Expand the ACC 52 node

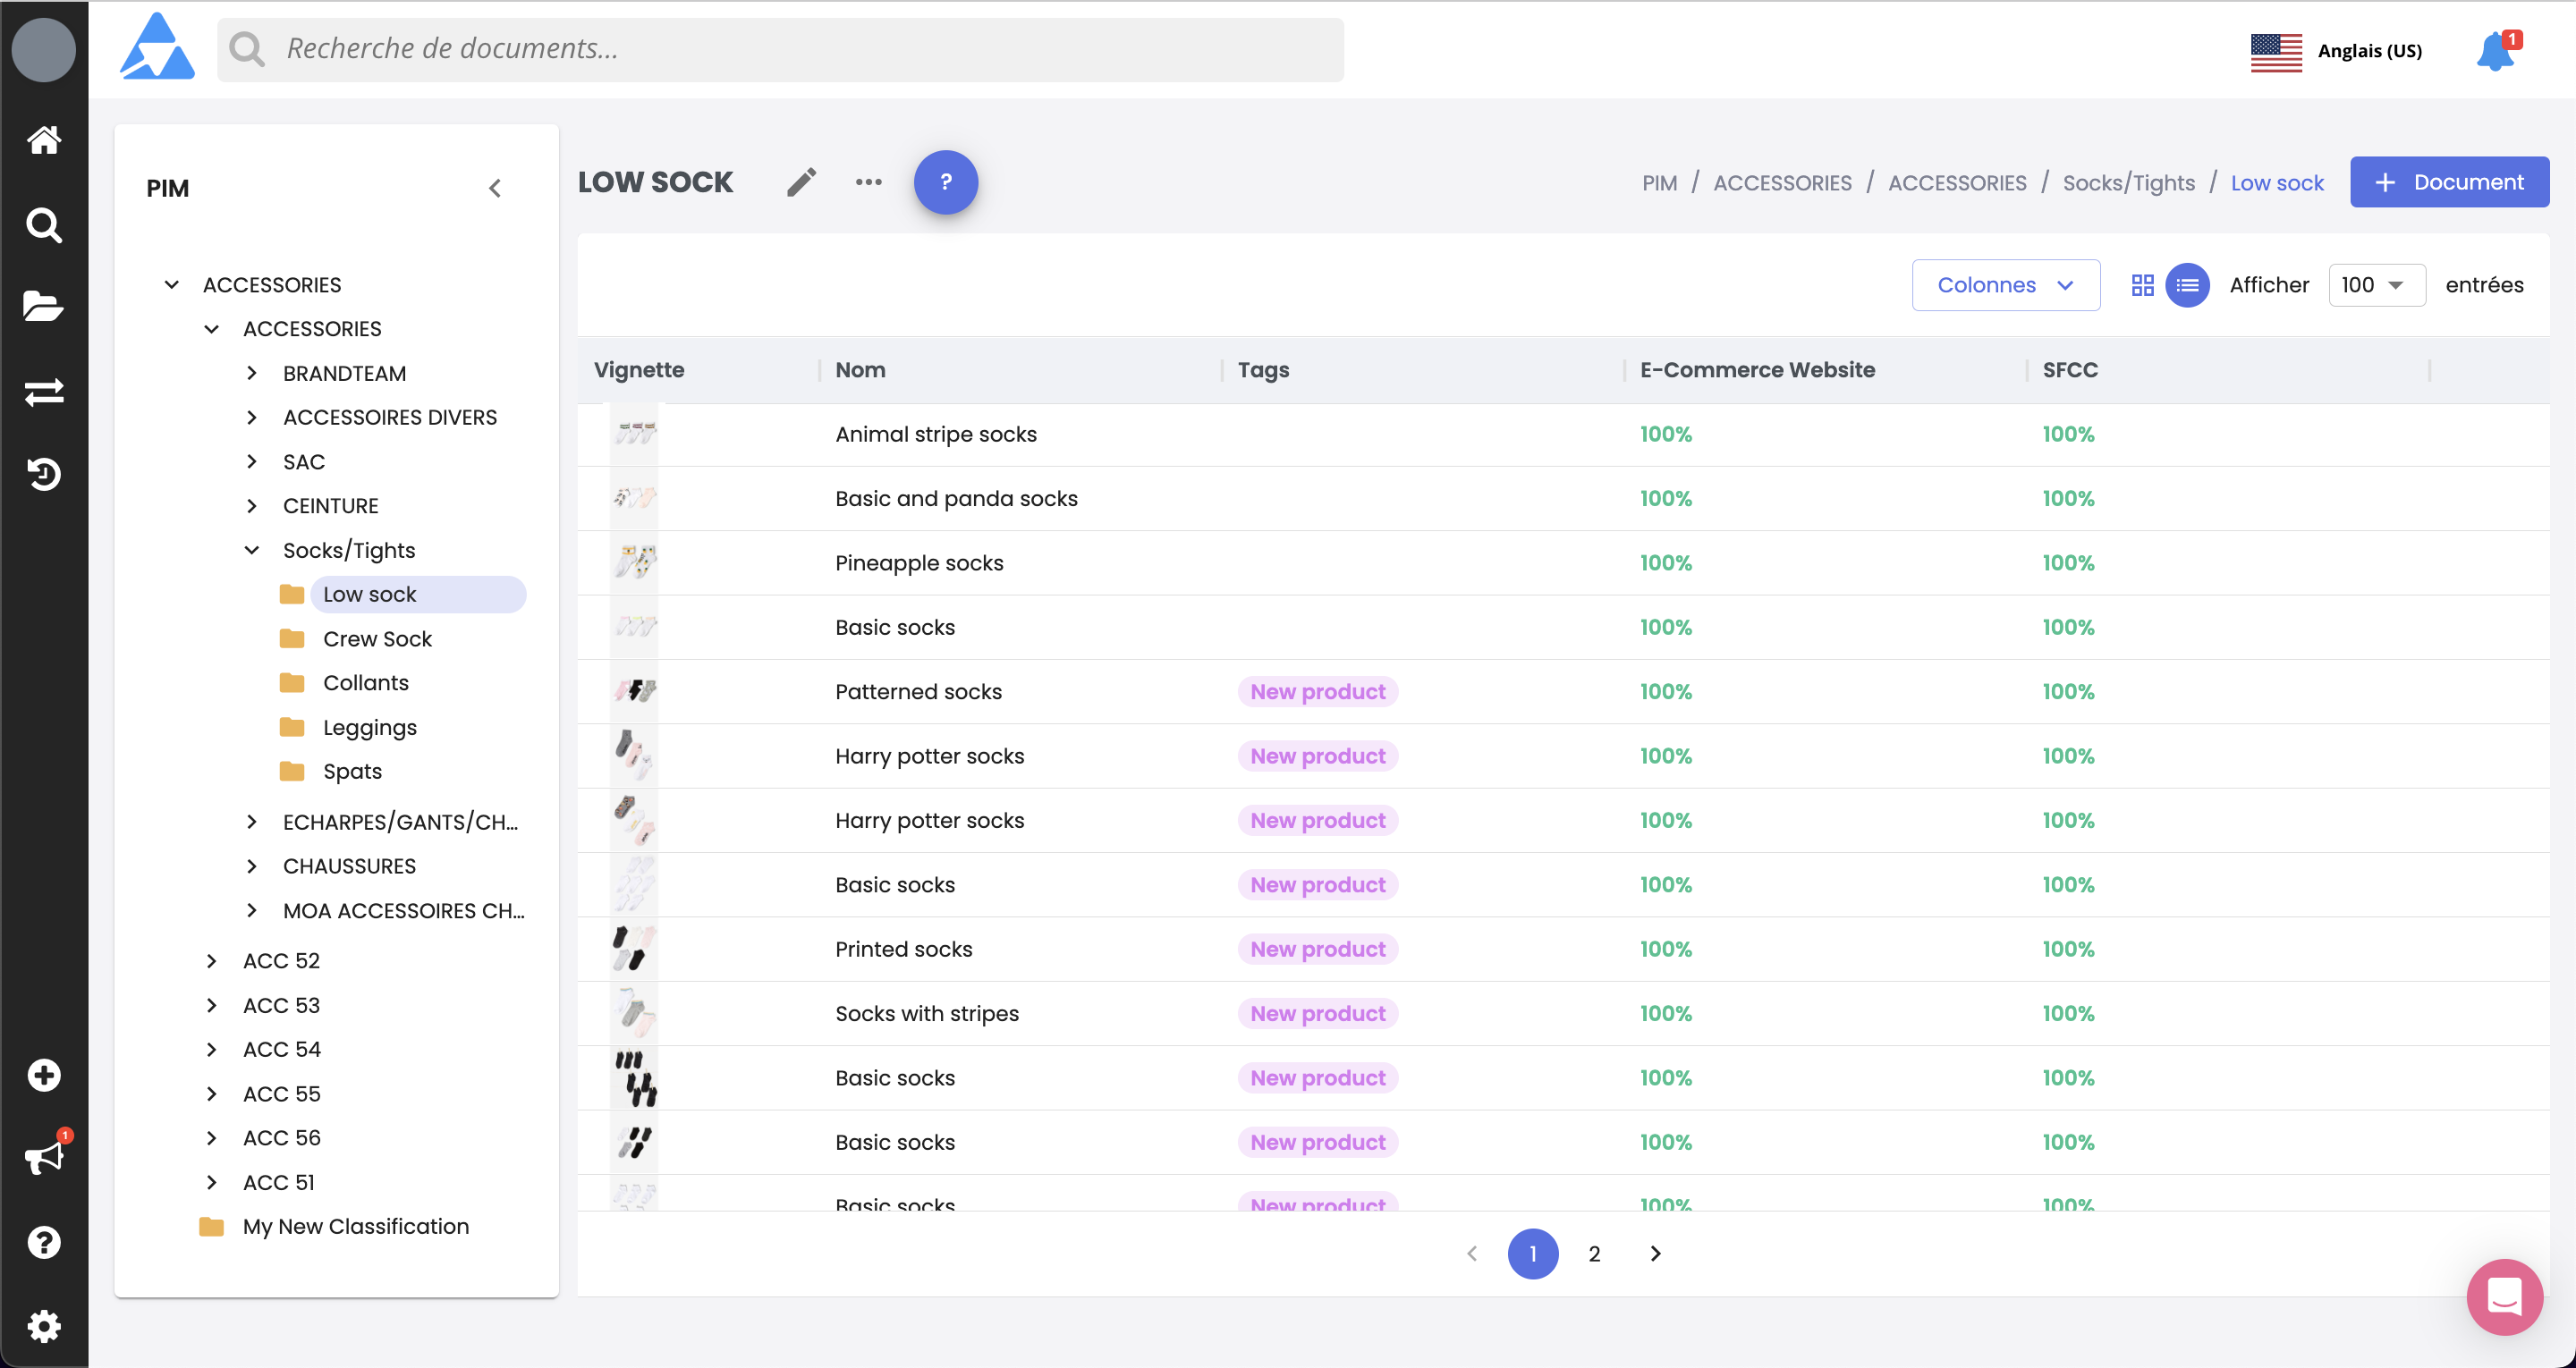click(x=212, y=961)
